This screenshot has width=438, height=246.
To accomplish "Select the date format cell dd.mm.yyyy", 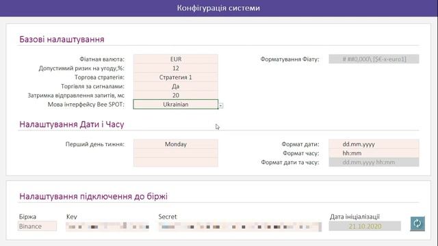I will click(374, 144).
